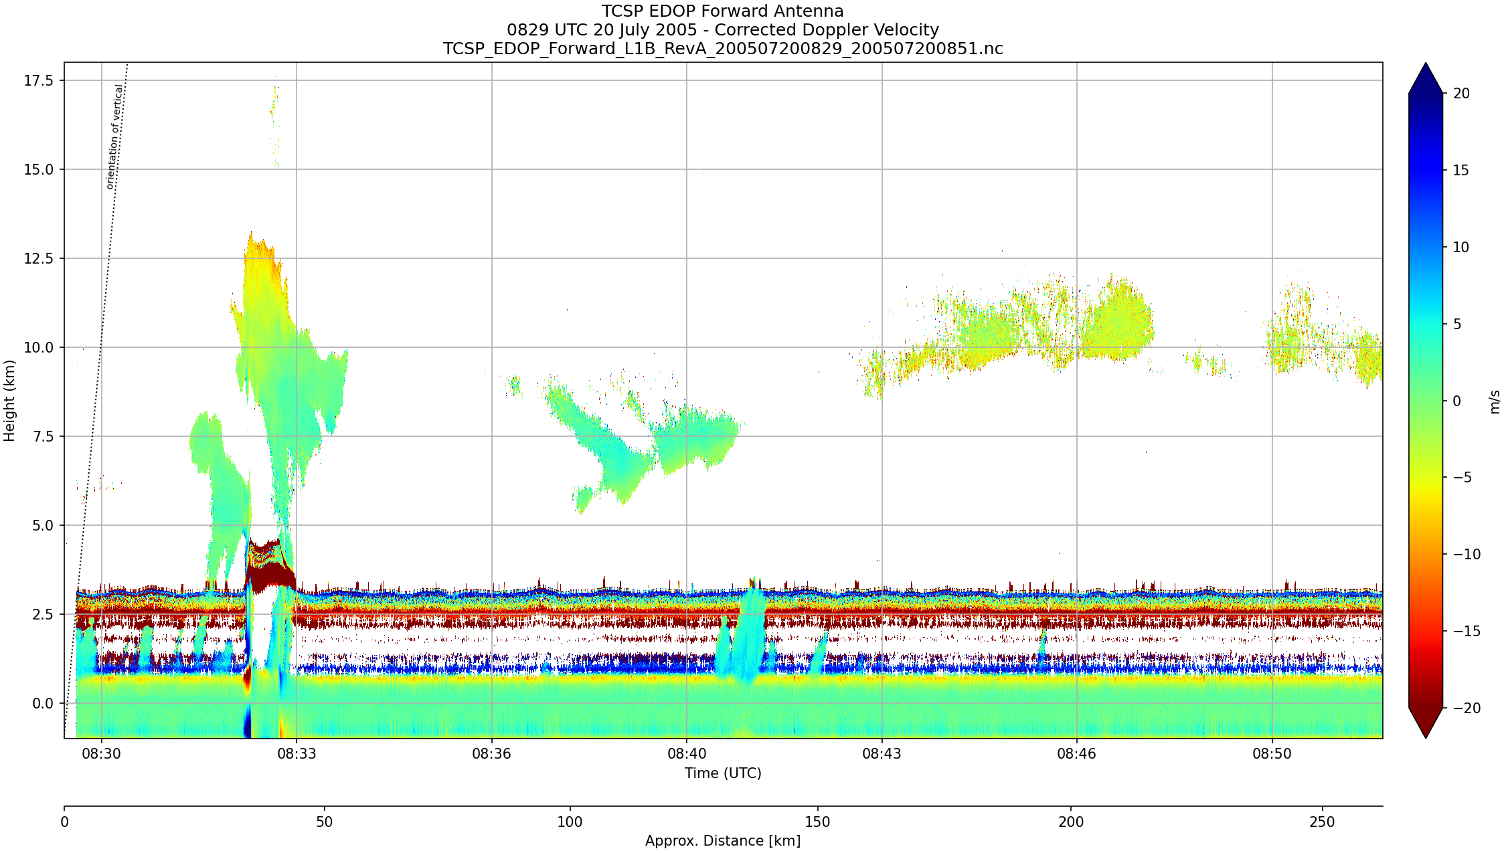Click the colorbar tick label 10
Viewport: 1506px width, 853px height.
[x=1462, y=248]
